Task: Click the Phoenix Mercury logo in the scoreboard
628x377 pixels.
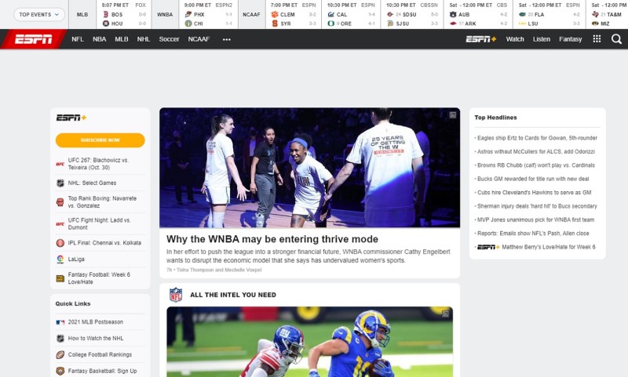Action: point(188,14)
